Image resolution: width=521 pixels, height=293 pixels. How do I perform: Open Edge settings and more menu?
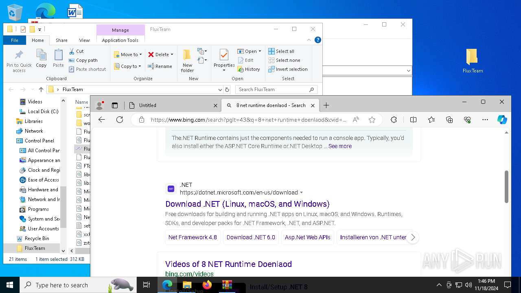[x=485, y=120]
